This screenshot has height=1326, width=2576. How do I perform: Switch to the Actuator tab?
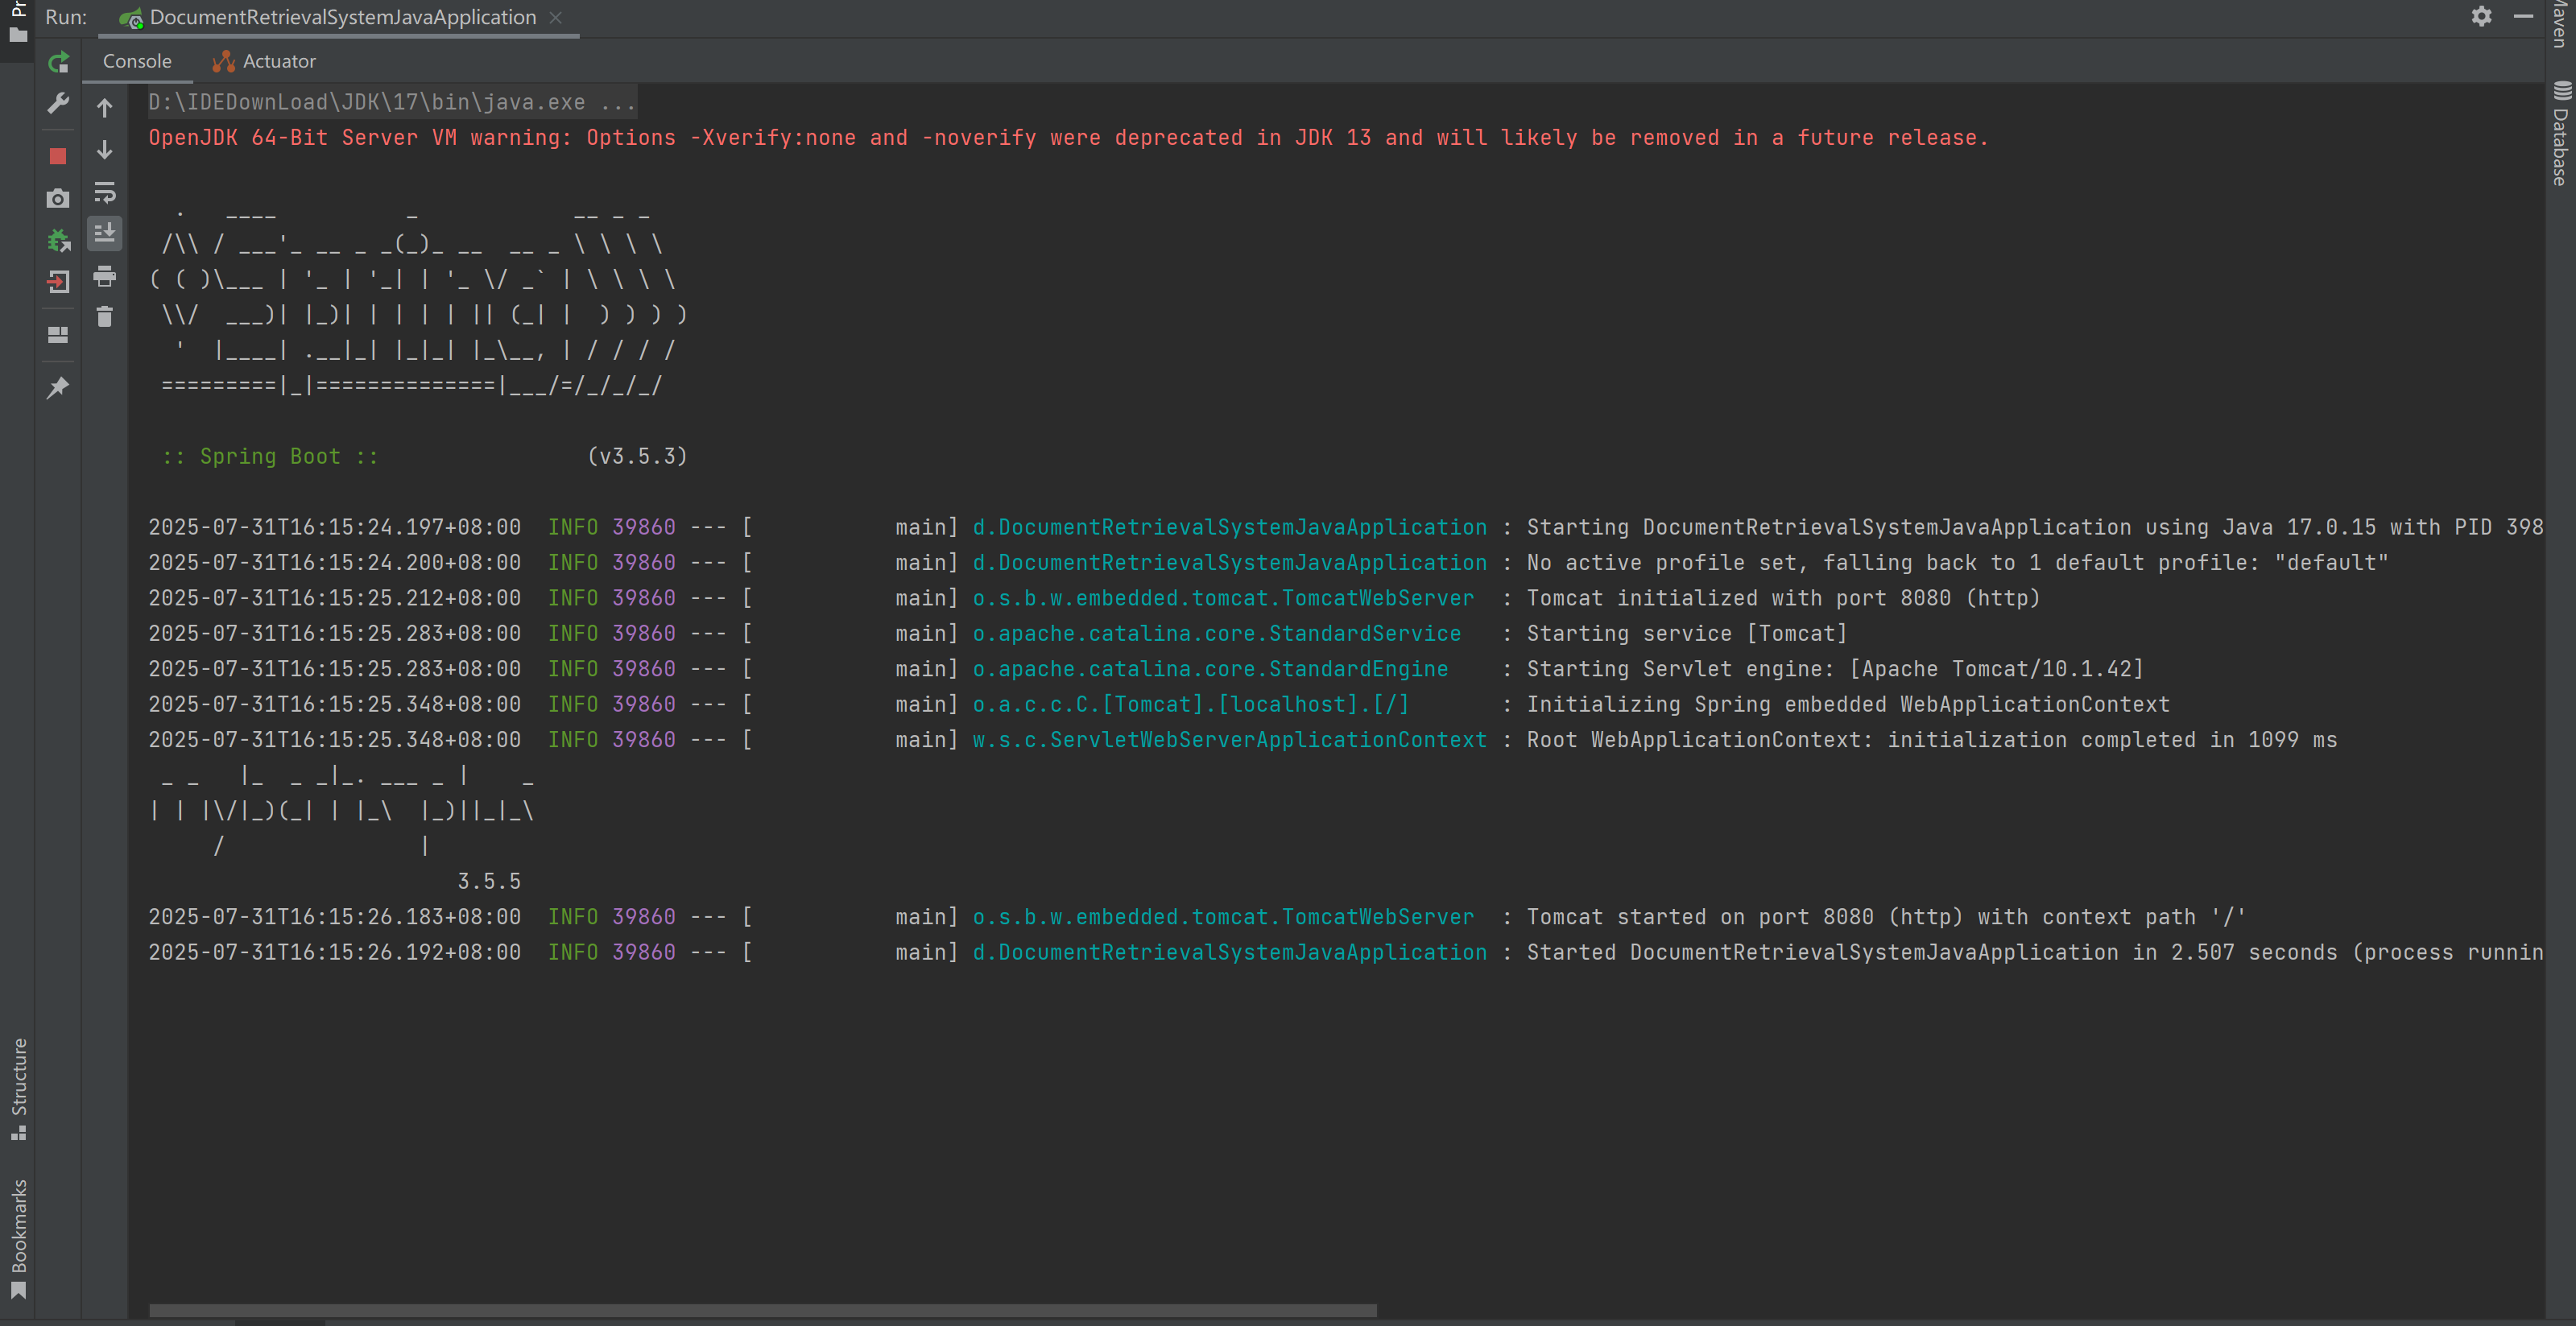pos(265,61)
